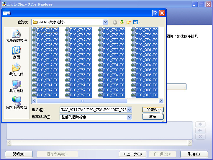This screenshot has height=160, width=213.
Task: Expand the Look in folder dropdown
Action: pos(106,22)
